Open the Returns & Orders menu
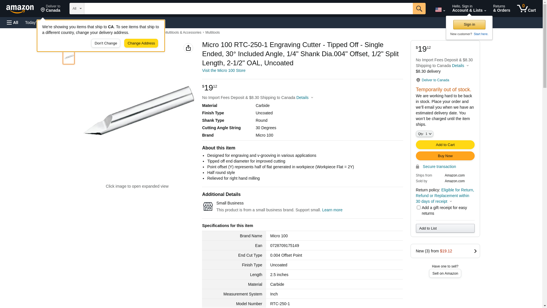547x308 pixels. point(501,9)
